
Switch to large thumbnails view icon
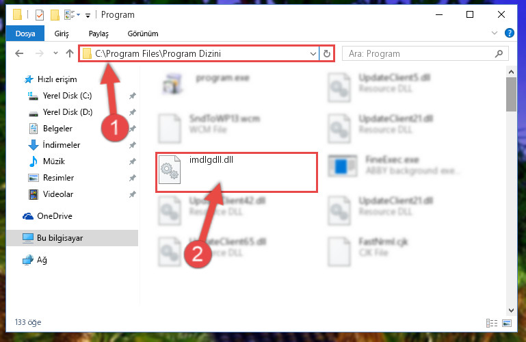(x=507, y=324)
